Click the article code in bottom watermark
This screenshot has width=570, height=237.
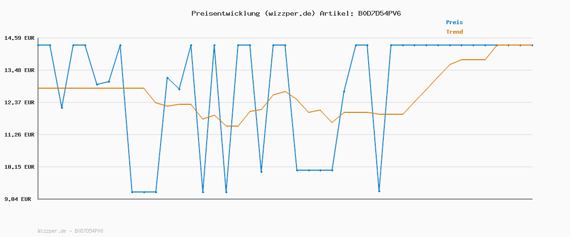[x=89, y=231]
